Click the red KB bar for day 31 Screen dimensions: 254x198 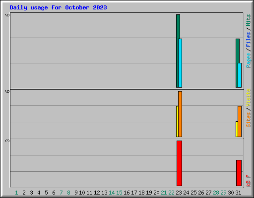coord(239,173)
